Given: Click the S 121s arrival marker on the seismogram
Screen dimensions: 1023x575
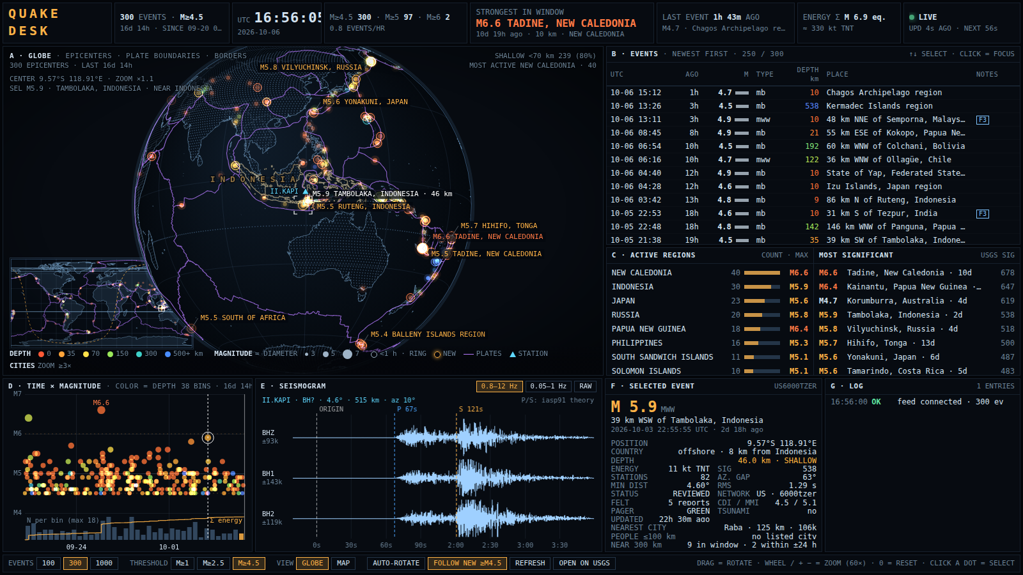Looking at the screenshot, I should tap(471, 409).
